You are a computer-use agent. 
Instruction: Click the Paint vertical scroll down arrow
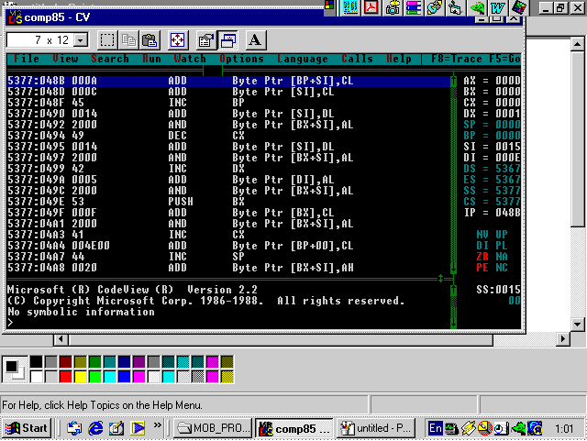[577, 325]
